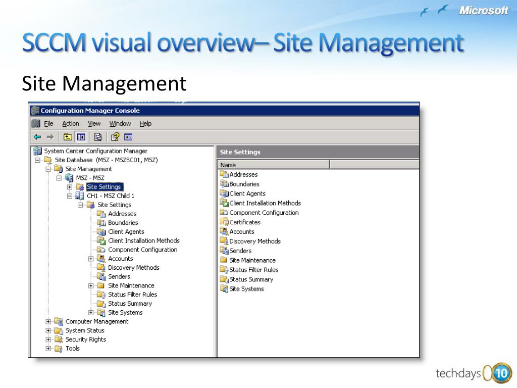Expand the System Status node
This screenshot has width=517, height=388.
tap(48, 330)
